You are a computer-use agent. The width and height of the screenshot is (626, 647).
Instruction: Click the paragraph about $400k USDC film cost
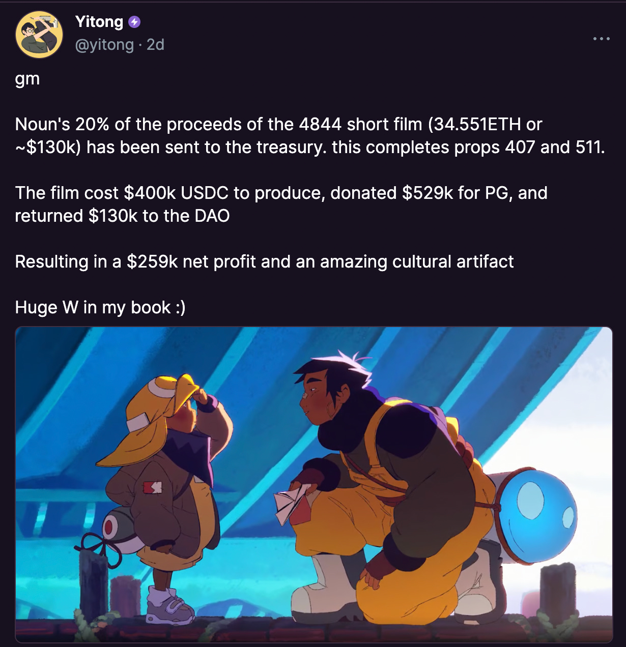(281, 204)
